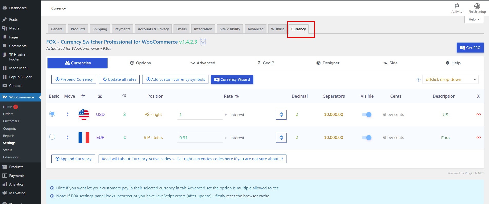Click the US flag in USD row
The width and height of the screenshot is (489, 204).
[84, 115]
